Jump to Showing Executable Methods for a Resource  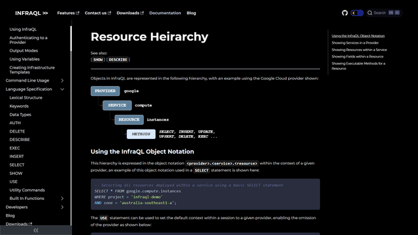[359, 66]
